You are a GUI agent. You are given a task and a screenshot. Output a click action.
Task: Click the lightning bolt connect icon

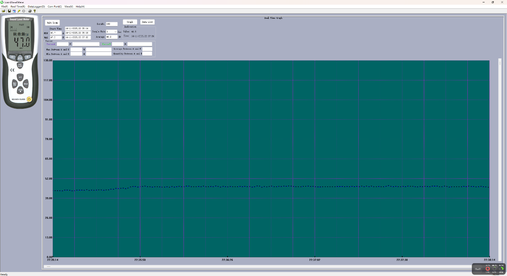click(x=19, y=11)
